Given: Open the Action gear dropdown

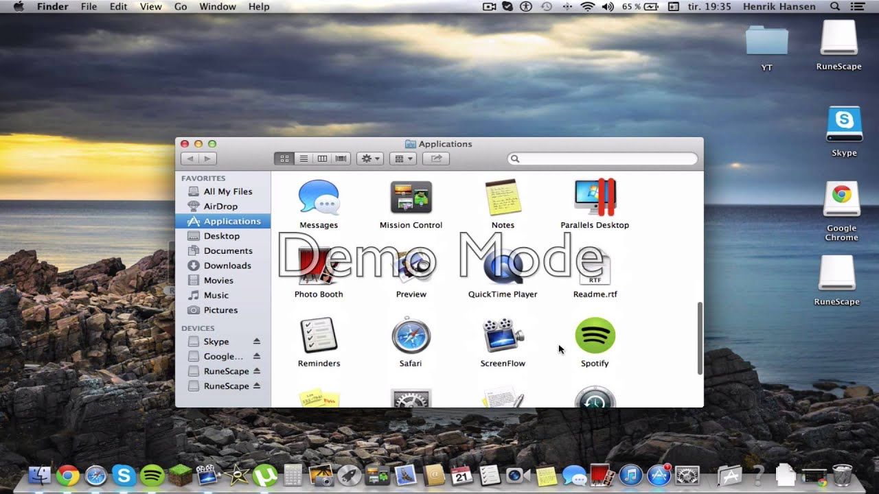Looking at the screenshot, I should click(370, 158).
